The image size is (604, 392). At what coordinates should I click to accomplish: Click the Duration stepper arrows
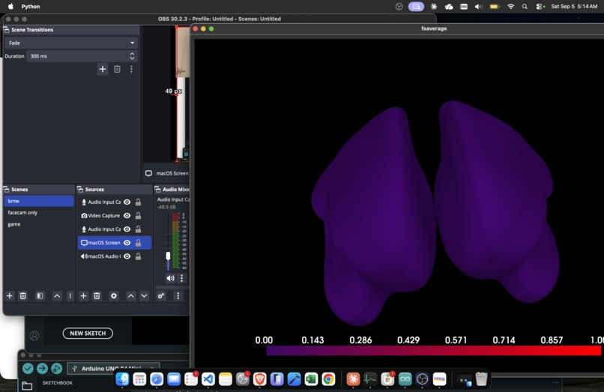pyautogui.click(x=132, y=56)
